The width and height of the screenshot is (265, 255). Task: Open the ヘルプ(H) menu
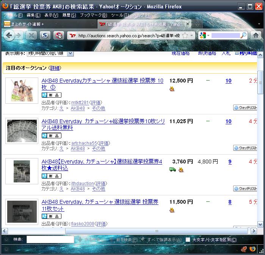point(142,15)
